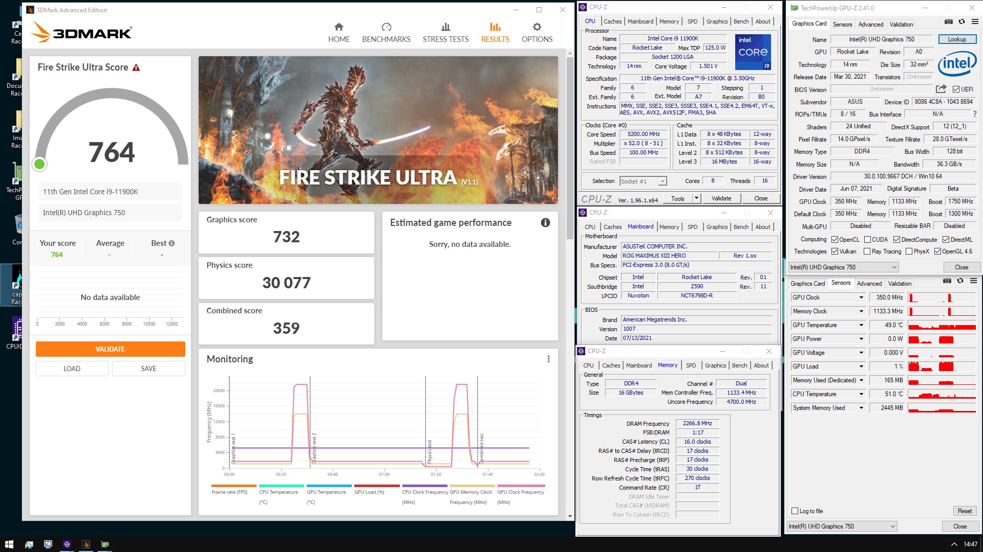Viewport: 983px width, 552px height.
Task: Refresh the GPU-Z Sensors window
Action: tap(960, 281)
